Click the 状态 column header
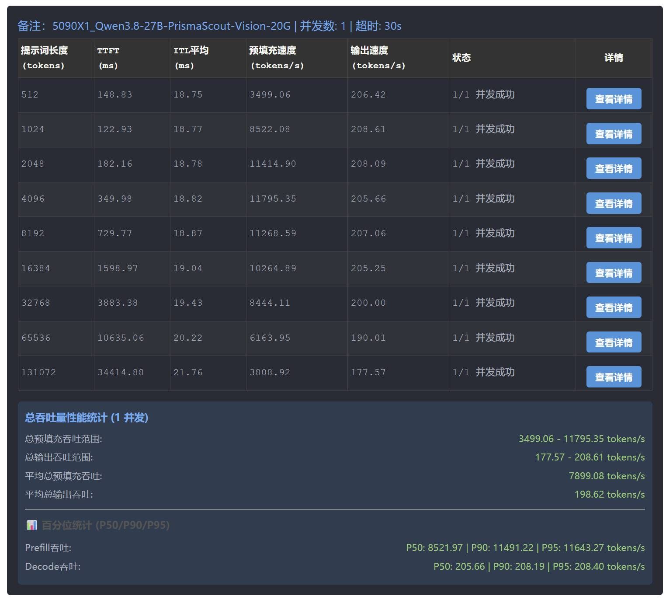 (512, 58)
